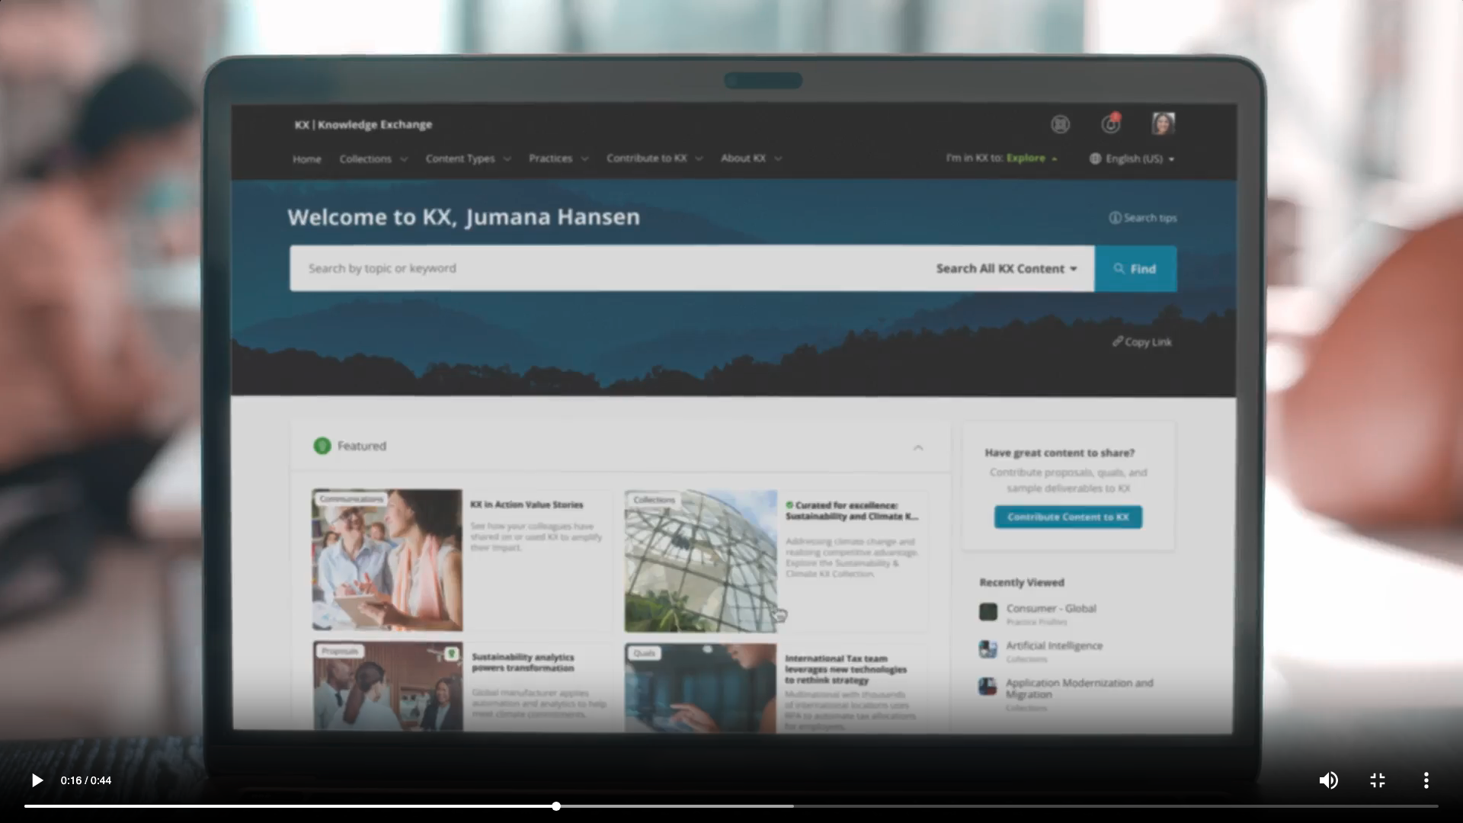Click the Find search button
This screenshot has height=823, width=1463.
(x=1135, y=269)
